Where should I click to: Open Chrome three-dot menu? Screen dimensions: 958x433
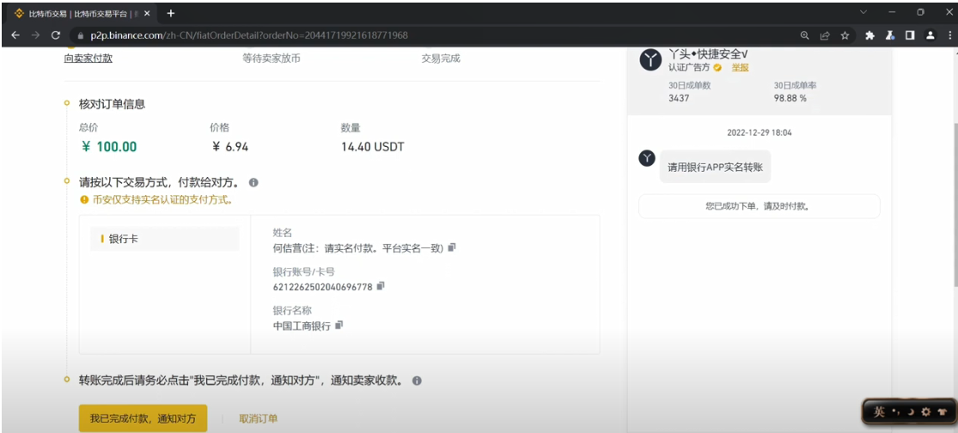[x=946, y=35]
